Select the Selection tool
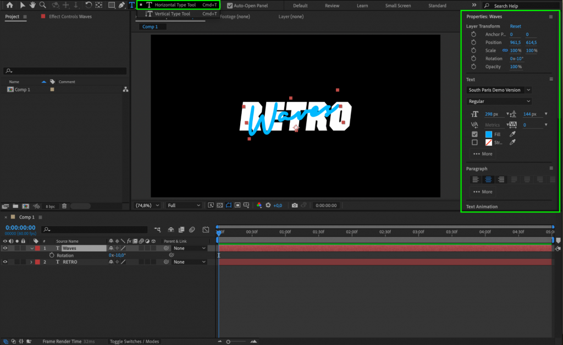The height and width of the screenshot is (345, 563). 23,4
